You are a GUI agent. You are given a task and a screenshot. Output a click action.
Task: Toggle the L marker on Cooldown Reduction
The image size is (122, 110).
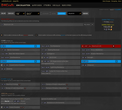(x=36, y=61)
